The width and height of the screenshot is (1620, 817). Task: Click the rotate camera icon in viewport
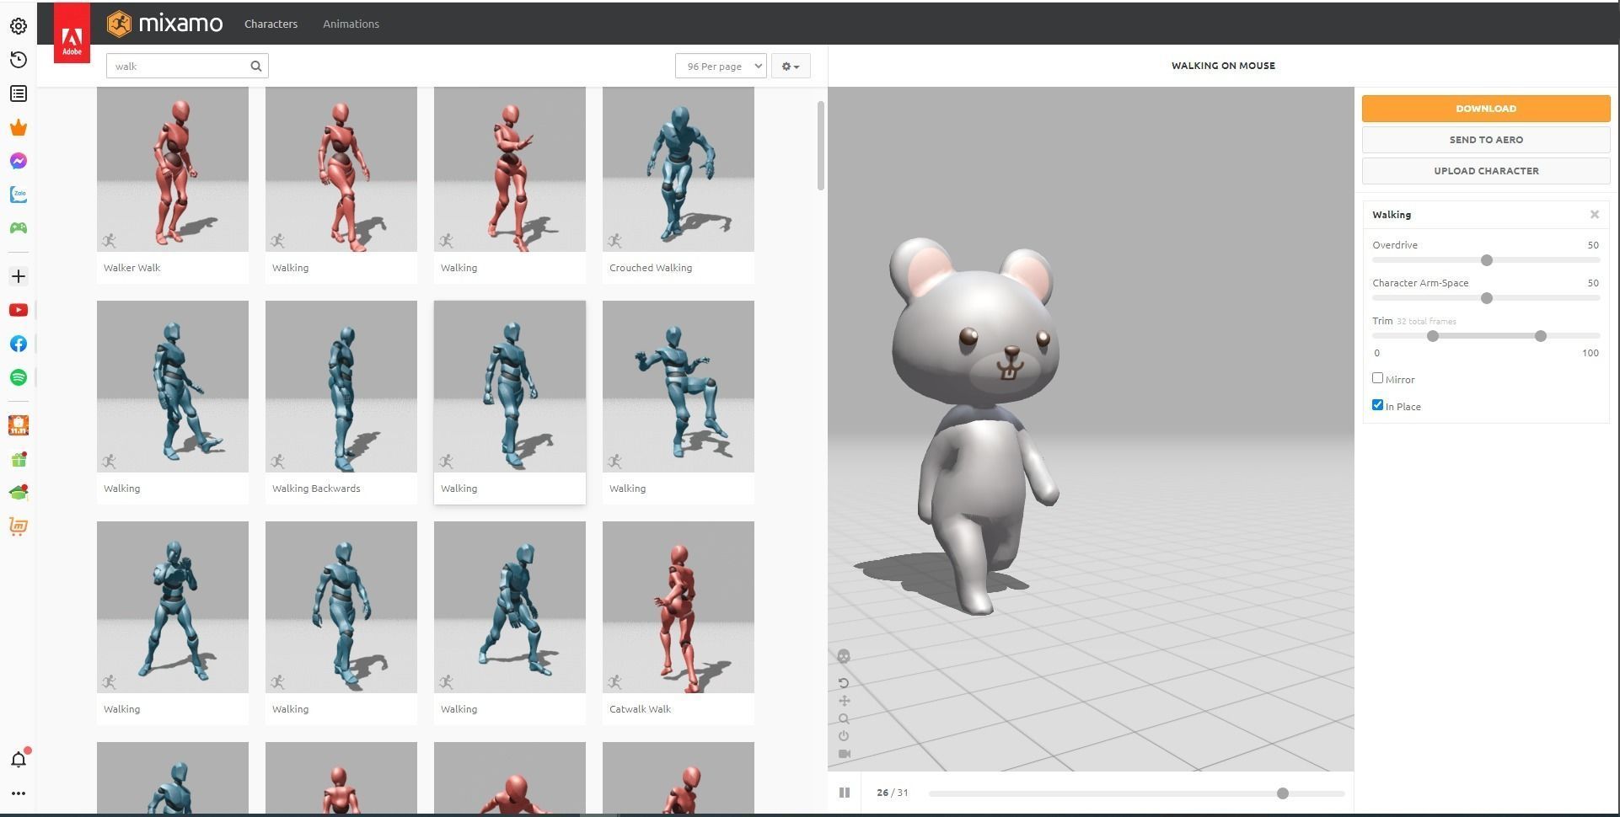coord(844,683)
